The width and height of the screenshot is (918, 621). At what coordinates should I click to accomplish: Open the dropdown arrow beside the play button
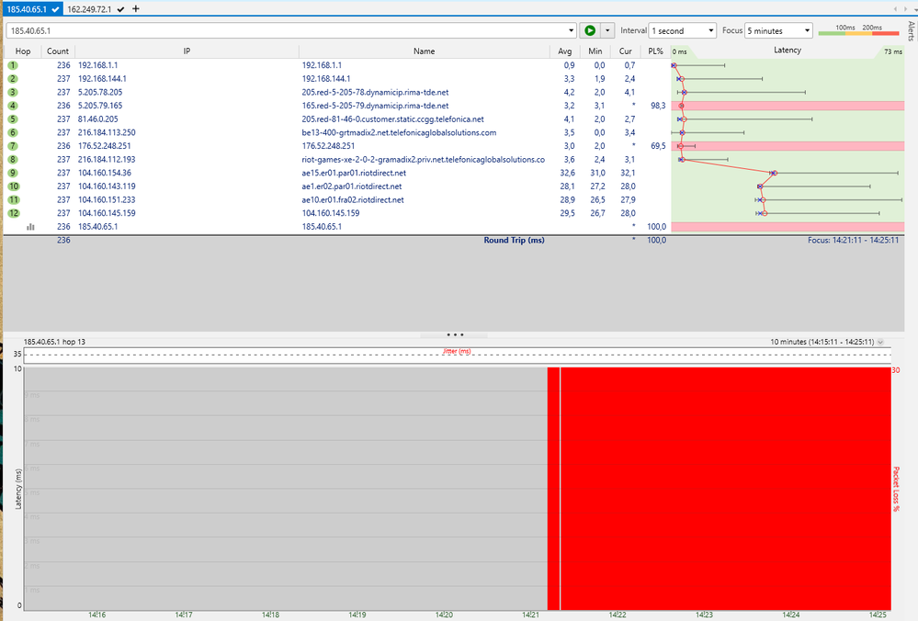point(607,30)
